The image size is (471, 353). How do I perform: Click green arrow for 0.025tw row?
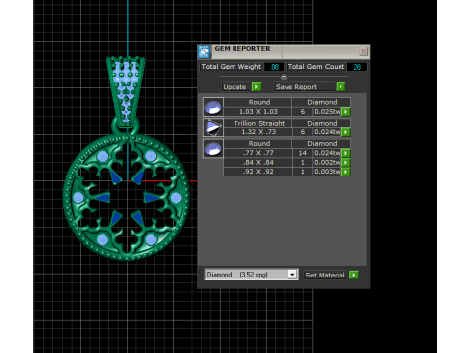pyautogui.click(x=346, y=112)
